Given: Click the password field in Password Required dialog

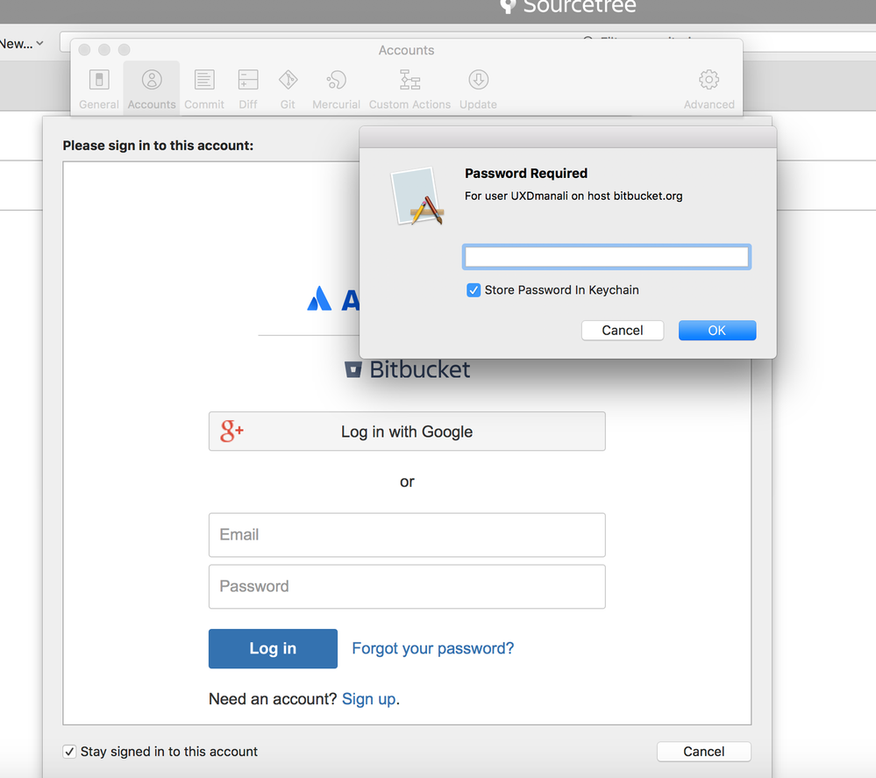Looking at the screenshot, I should pyautogui.click(x=607, y=257).
